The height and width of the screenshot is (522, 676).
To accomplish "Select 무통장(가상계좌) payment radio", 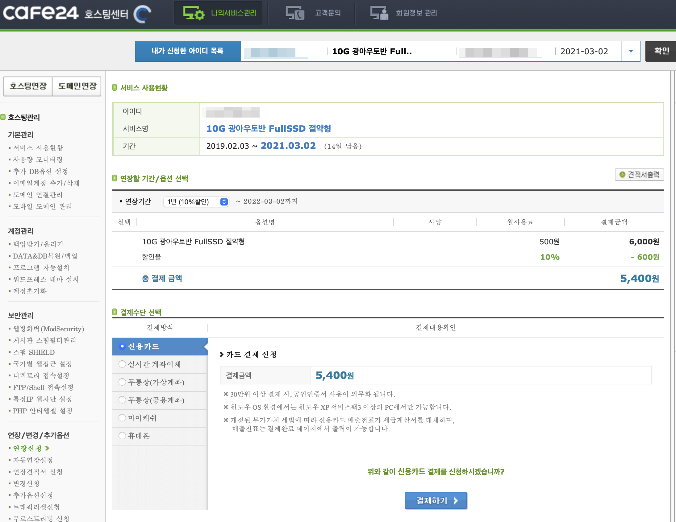I will 122,382.
